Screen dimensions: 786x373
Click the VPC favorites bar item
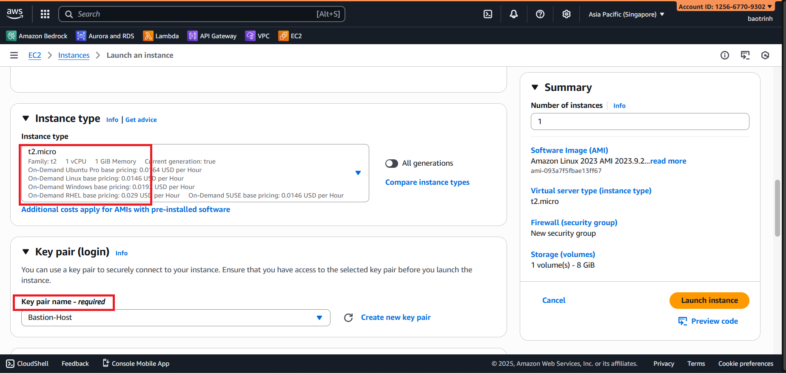tap(258, 36)
